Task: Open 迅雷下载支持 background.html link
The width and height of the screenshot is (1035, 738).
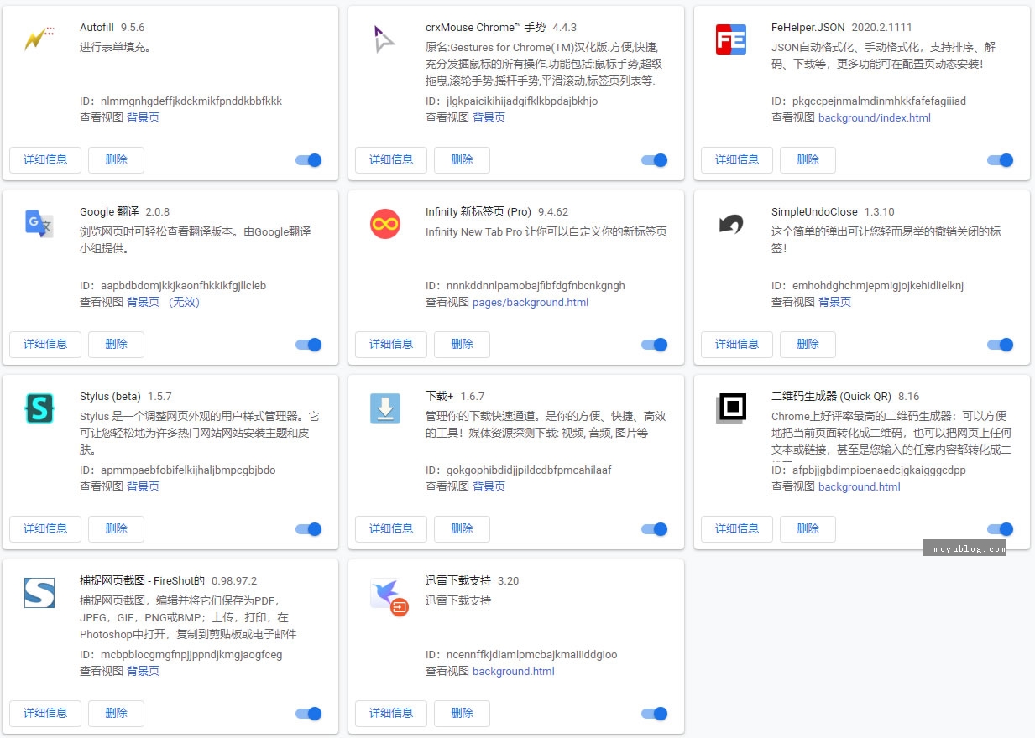Action: 514,671
